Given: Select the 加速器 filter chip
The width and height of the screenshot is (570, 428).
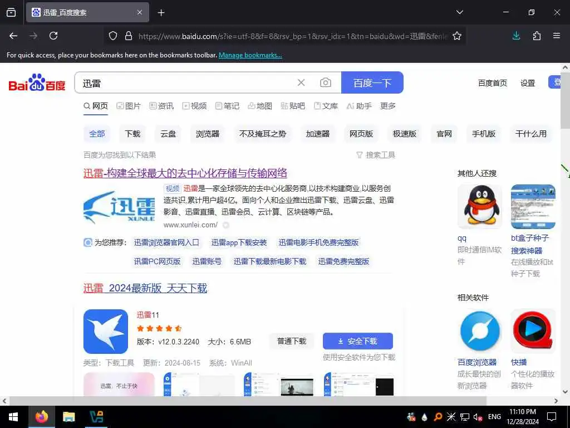Looking at the screenshot, I should (318, 134).
